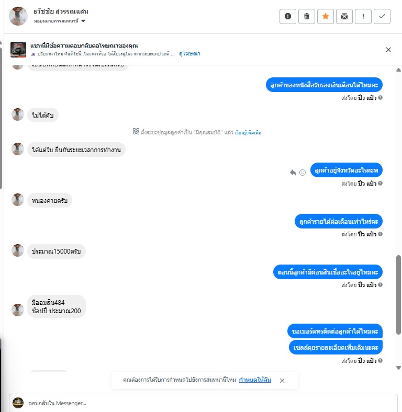Reply to message using reply arrow icon

pyautogui.click(x=293, y=173)
